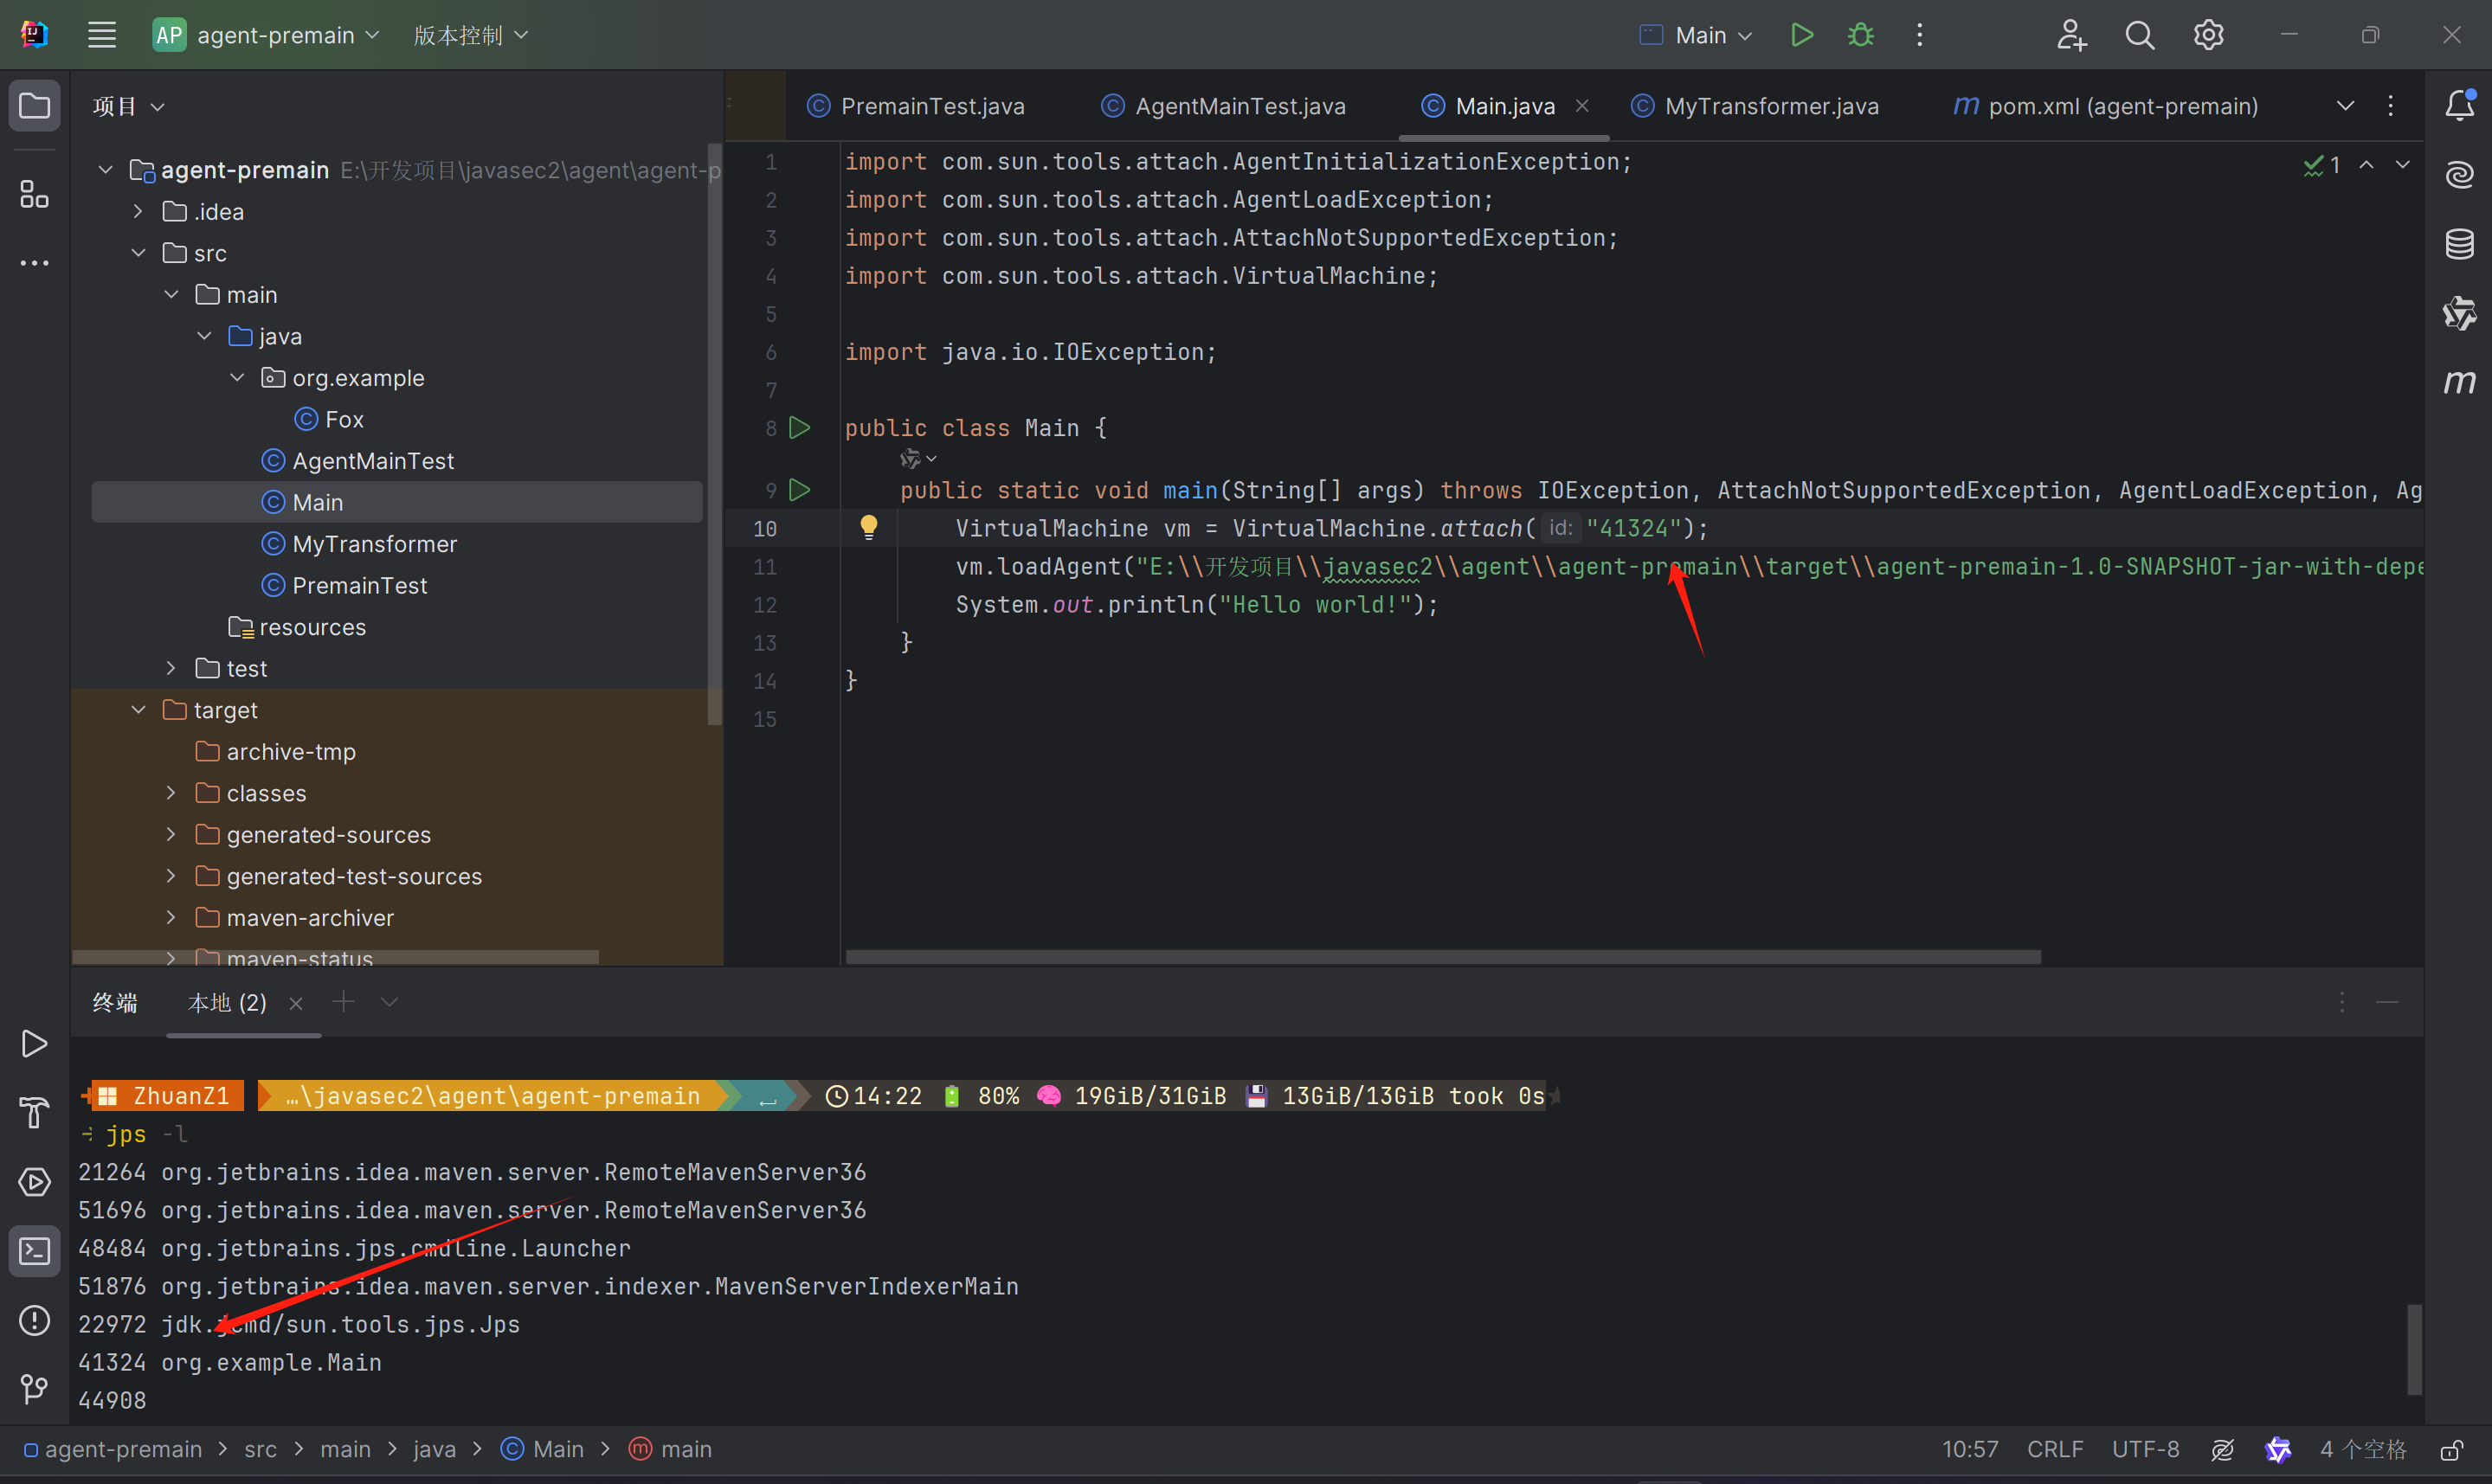
Task: Switch to the MyTransformer.java tab
Action: tap(1770, 106)
